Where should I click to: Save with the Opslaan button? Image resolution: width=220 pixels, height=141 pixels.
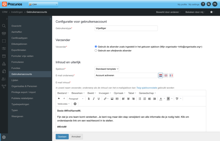point(62,137)
